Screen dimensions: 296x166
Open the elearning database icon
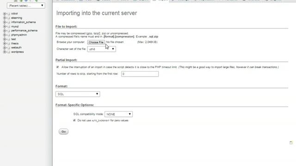point(8,18)
